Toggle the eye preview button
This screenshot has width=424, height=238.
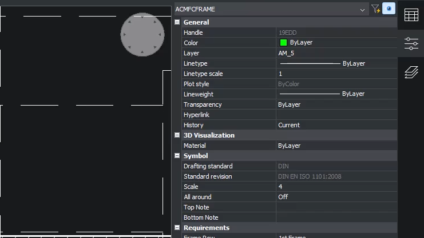[x=389, y=9]
